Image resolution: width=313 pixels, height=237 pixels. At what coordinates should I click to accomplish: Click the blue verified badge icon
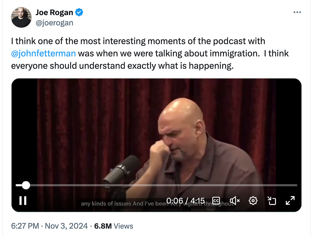[x=79, y=12]
